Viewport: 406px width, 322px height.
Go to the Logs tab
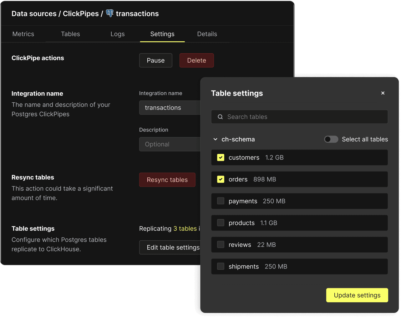pos(118,34)
